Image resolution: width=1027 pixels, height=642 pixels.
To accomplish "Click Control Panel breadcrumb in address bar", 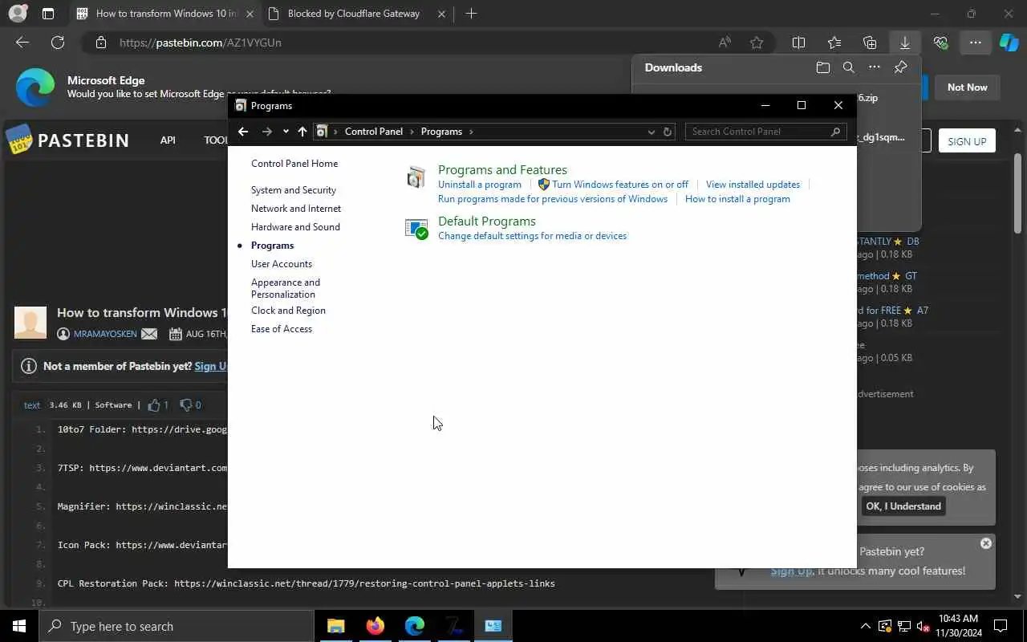I will (374, 132).
